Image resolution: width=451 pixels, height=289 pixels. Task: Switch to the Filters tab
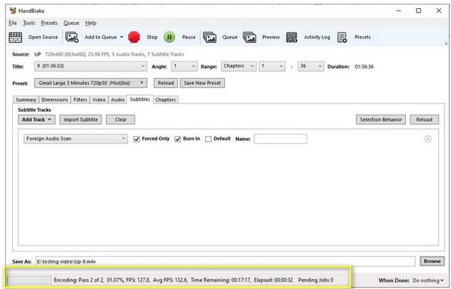[80, 100]
